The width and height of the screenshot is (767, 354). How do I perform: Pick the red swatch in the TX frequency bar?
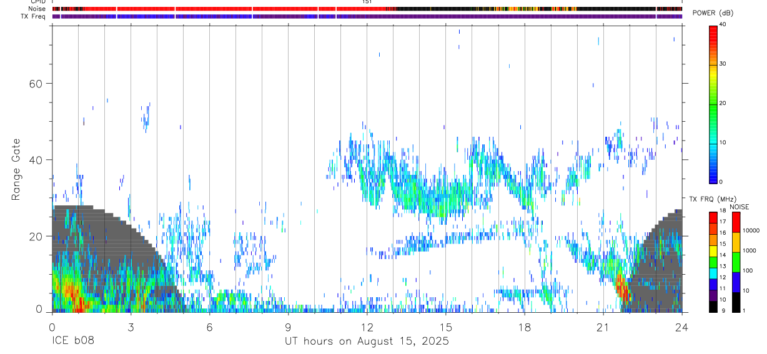coord(713,217)
